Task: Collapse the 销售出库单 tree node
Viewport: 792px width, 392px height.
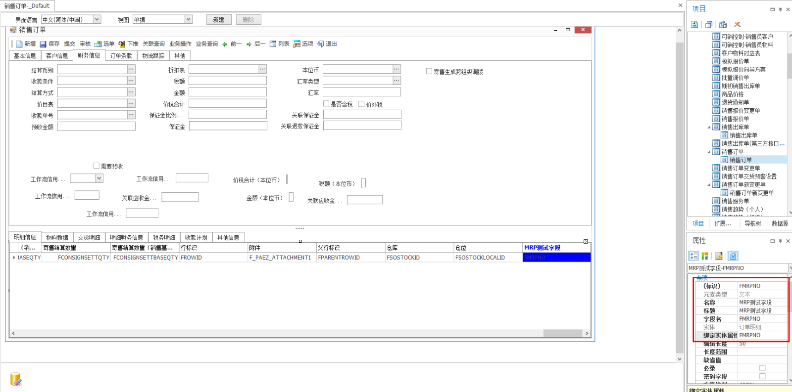Action: pyautogui.click(x=709, y=127)
